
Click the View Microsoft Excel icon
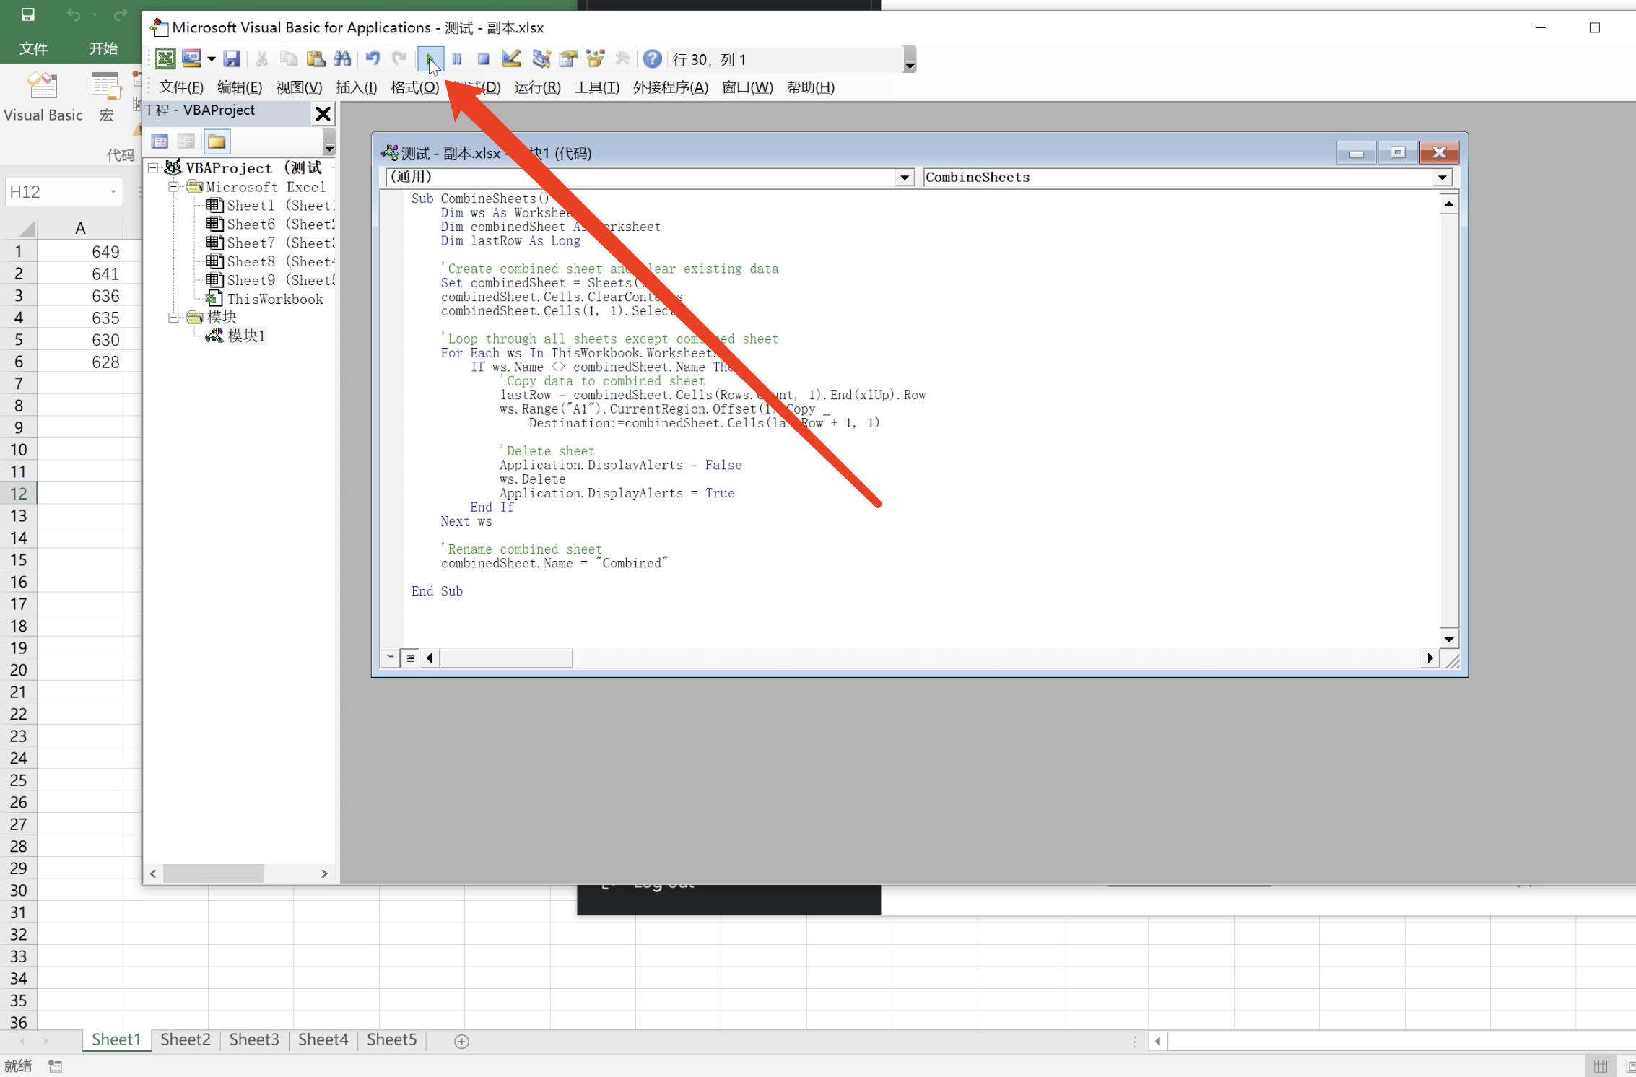point(165,59)
